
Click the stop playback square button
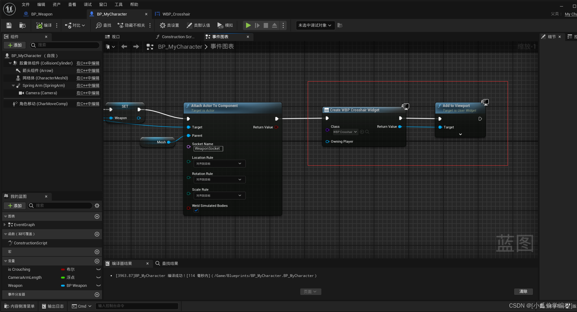(266, 25)
